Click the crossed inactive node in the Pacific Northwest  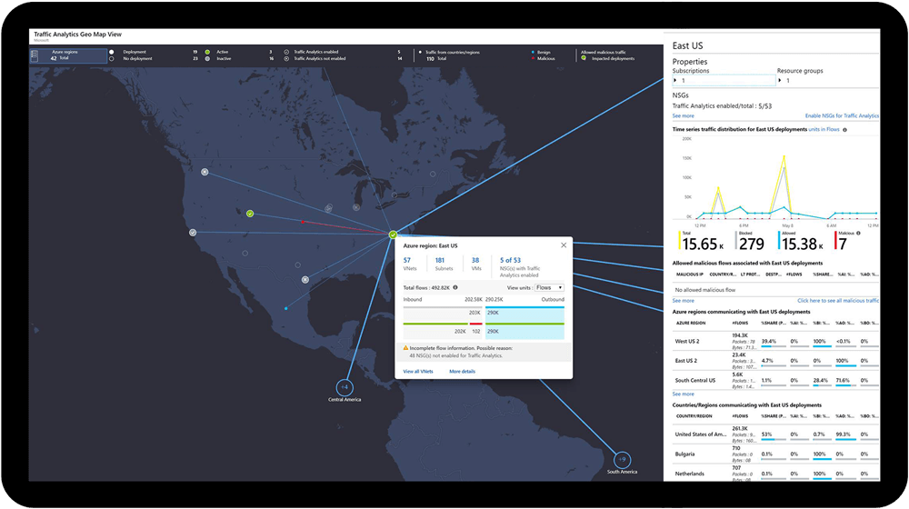coord(205,172)
